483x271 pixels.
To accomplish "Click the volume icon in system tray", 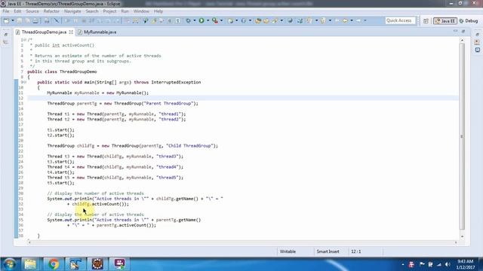I will (448, 264).
